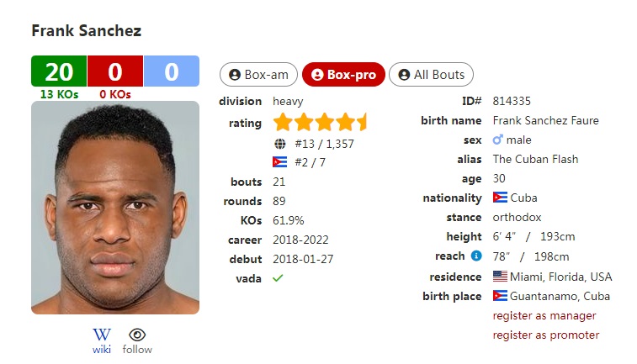Open the register as manager link
Screen dimensions: 637x364
point(544,315)
